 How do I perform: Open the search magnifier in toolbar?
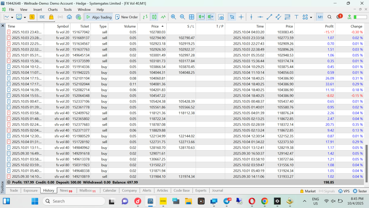[x=330, y=17]
